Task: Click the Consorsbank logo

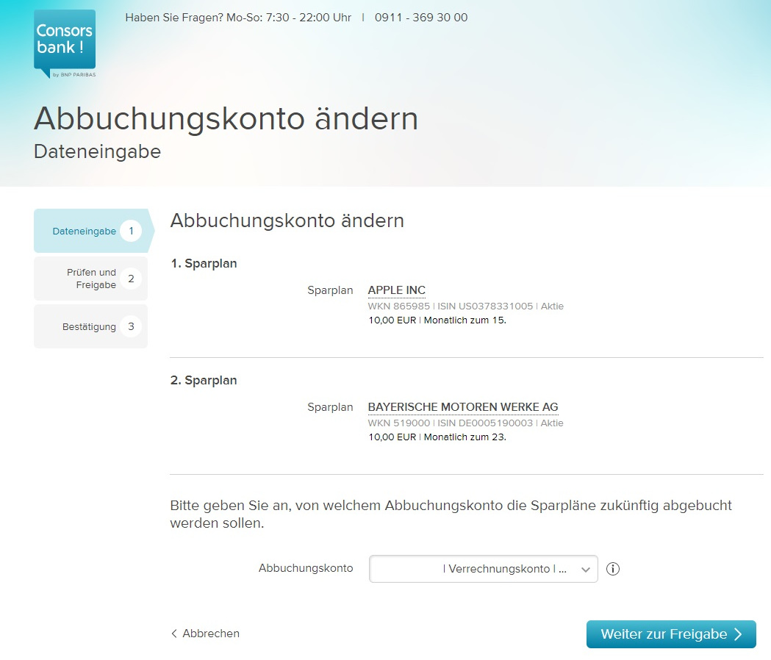Action: (x=65, y=44)
